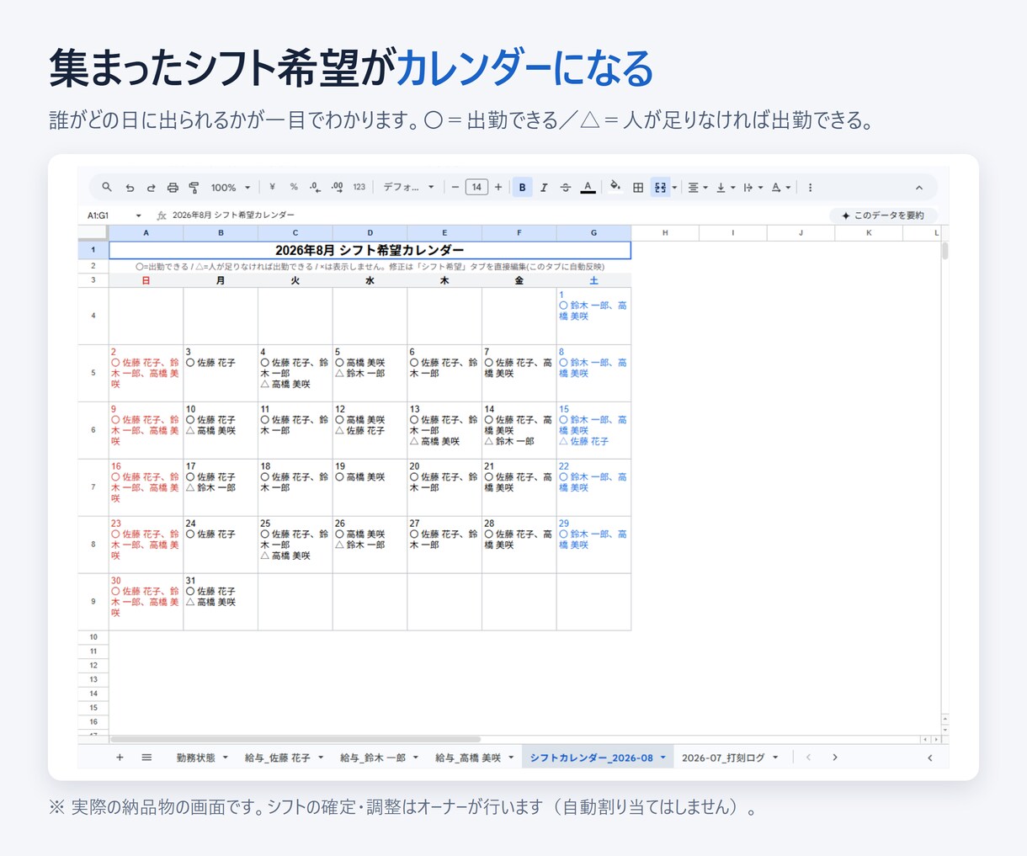The image size is (1027, 856).
Task: Show the side panel chevron
Action: [930, 758]
